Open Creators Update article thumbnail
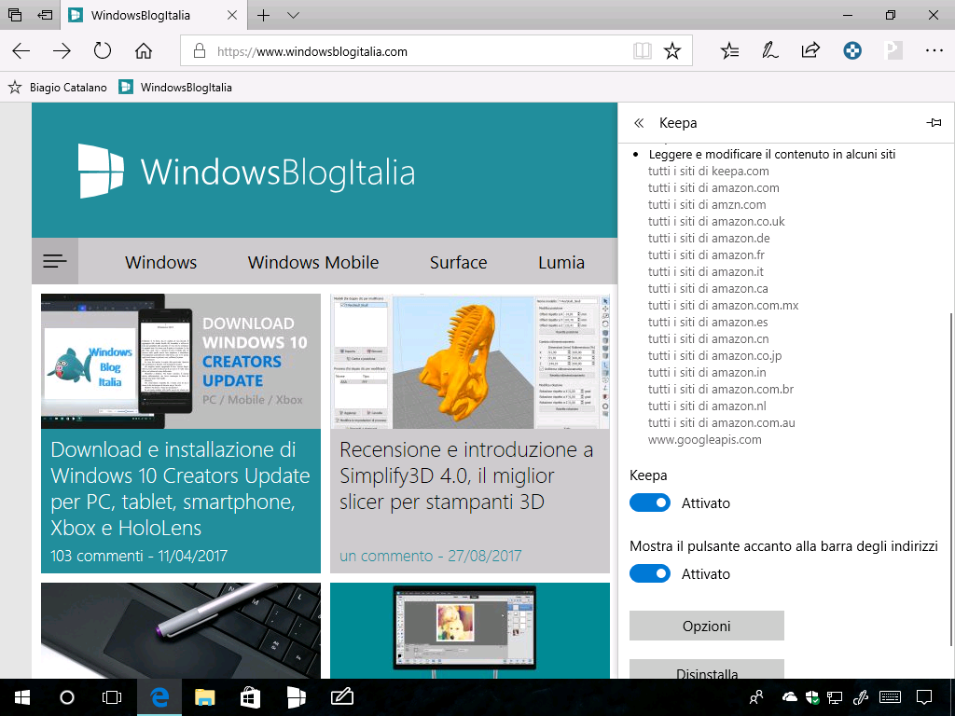Viewport: 955px width, 716px height. point(181,362)
